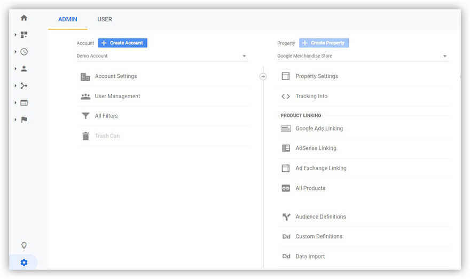Click the Admin gear icon
470x279 pixels.
23,262
